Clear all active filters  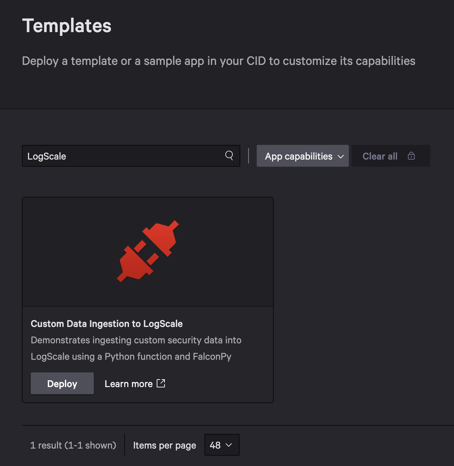pos(380,156)
